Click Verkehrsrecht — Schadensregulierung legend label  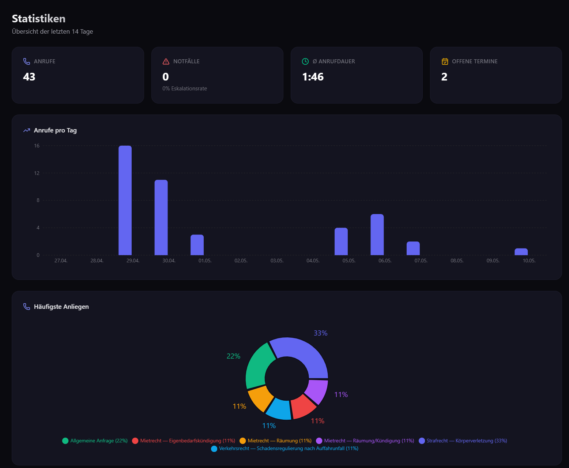point(289,449)
